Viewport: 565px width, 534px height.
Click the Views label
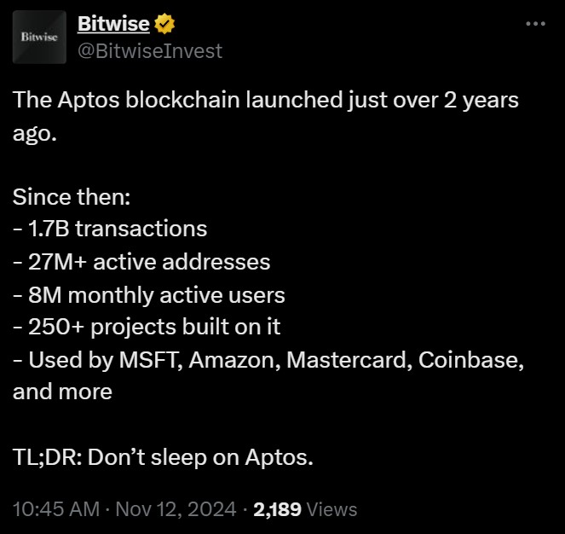coord(332,509)
